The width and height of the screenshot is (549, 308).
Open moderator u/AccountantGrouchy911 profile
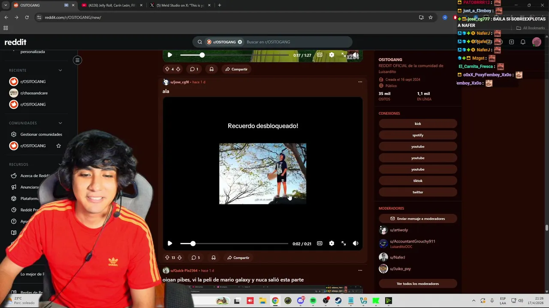coord(413,241)
